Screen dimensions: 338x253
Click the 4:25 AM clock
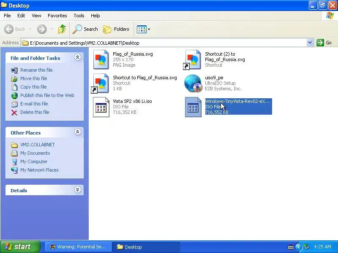(322, 247)
